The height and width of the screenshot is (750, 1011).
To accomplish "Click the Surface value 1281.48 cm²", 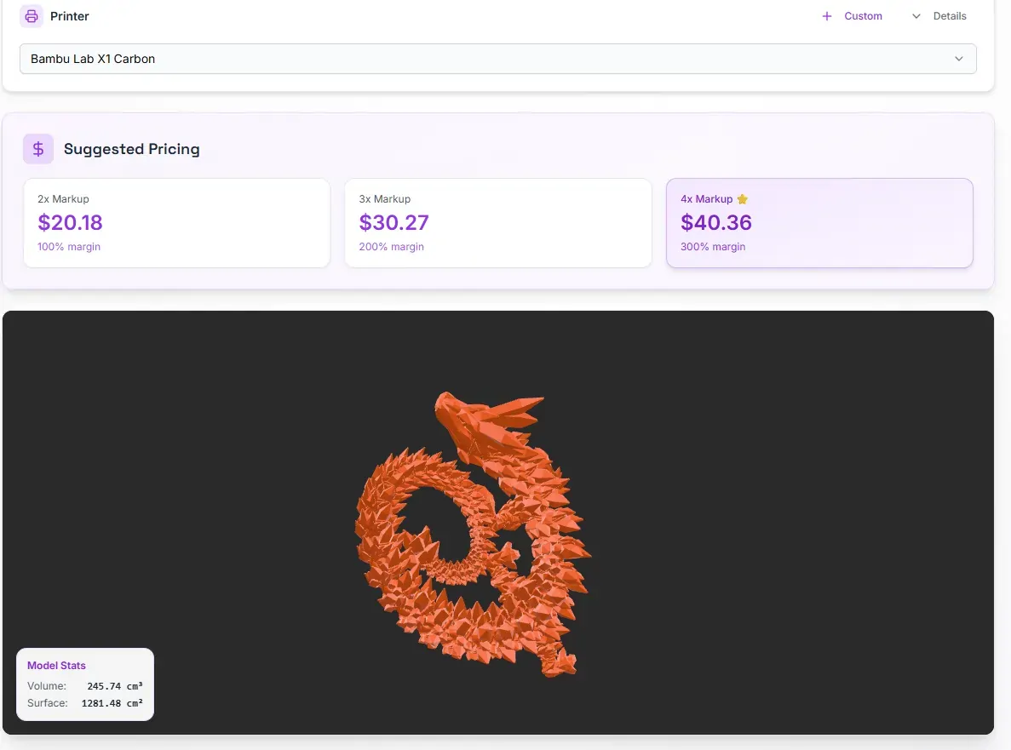I will pos(112,703).
